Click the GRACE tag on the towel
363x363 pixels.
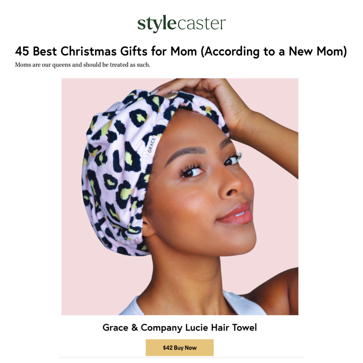pos(152,145)
